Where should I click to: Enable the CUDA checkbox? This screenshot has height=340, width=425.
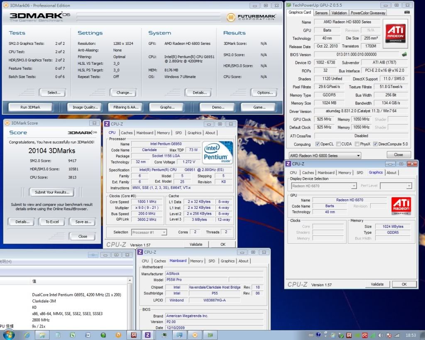(x=338, y=144)
